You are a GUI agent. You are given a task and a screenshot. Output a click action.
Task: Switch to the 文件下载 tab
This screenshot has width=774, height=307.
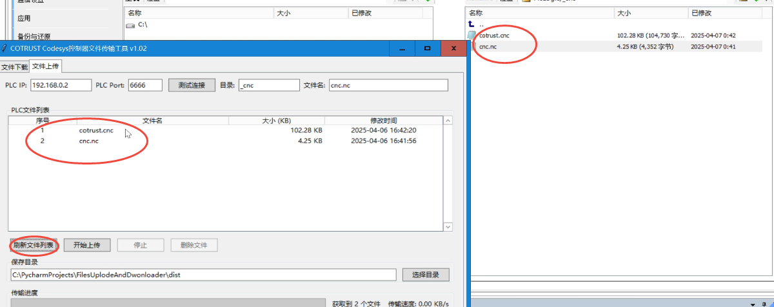(15, 67)
